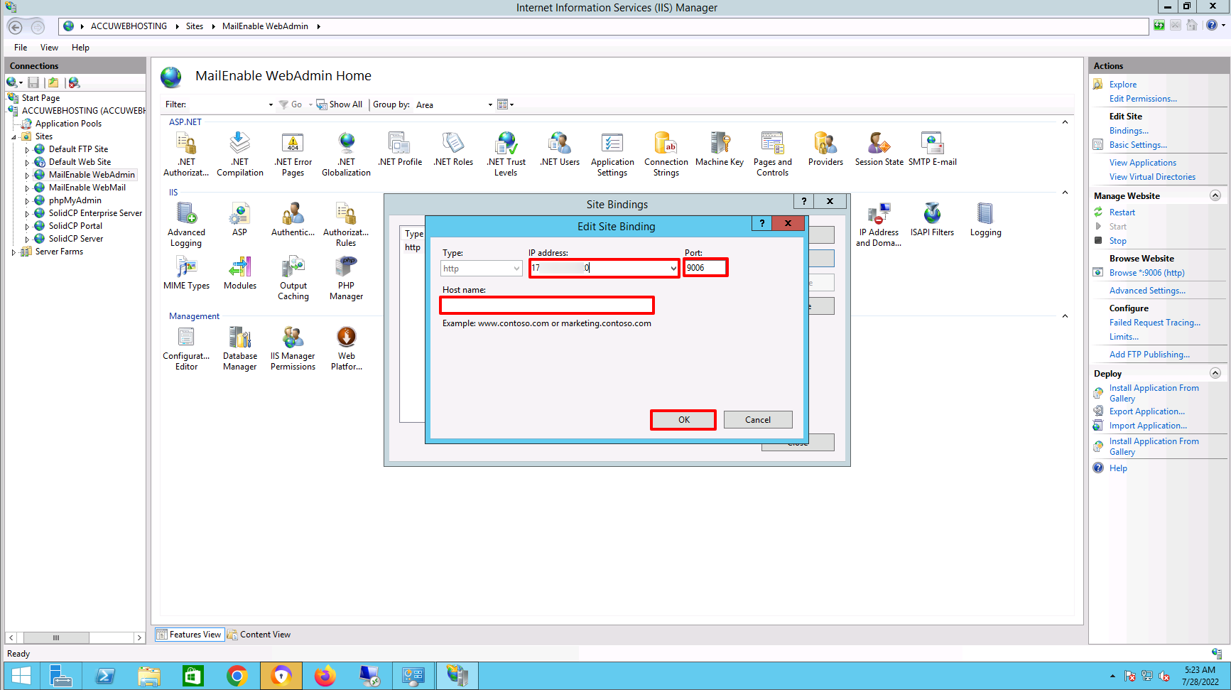
Task: Collapse the Manage Website section
Action: (1215, 195)
